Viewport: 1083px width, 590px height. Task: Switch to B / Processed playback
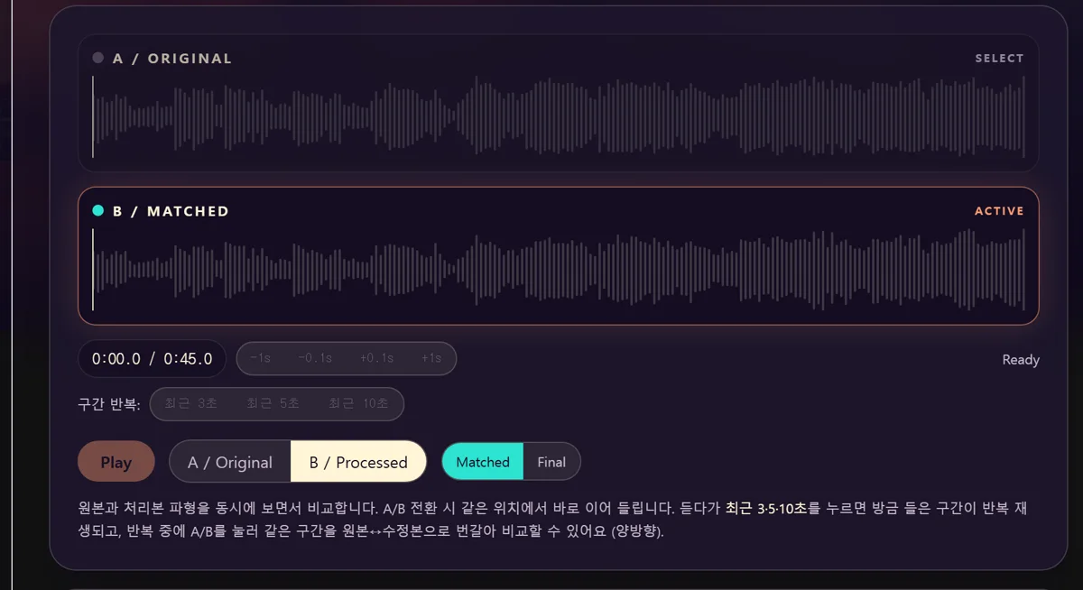click(358, 462)
